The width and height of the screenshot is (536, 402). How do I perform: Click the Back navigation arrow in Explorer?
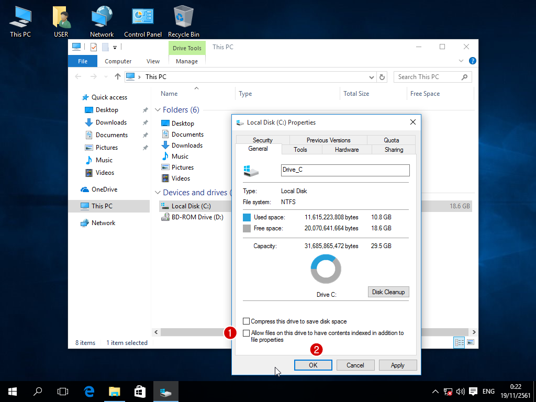pyautogui.click(x=79, y=76)
